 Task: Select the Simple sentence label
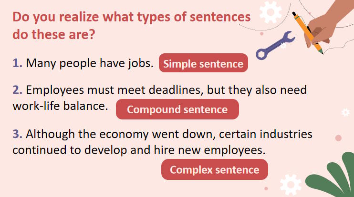tap(203, 64)
